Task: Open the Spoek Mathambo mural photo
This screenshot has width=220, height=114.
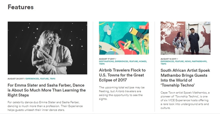Action: (x=186, y=38)
